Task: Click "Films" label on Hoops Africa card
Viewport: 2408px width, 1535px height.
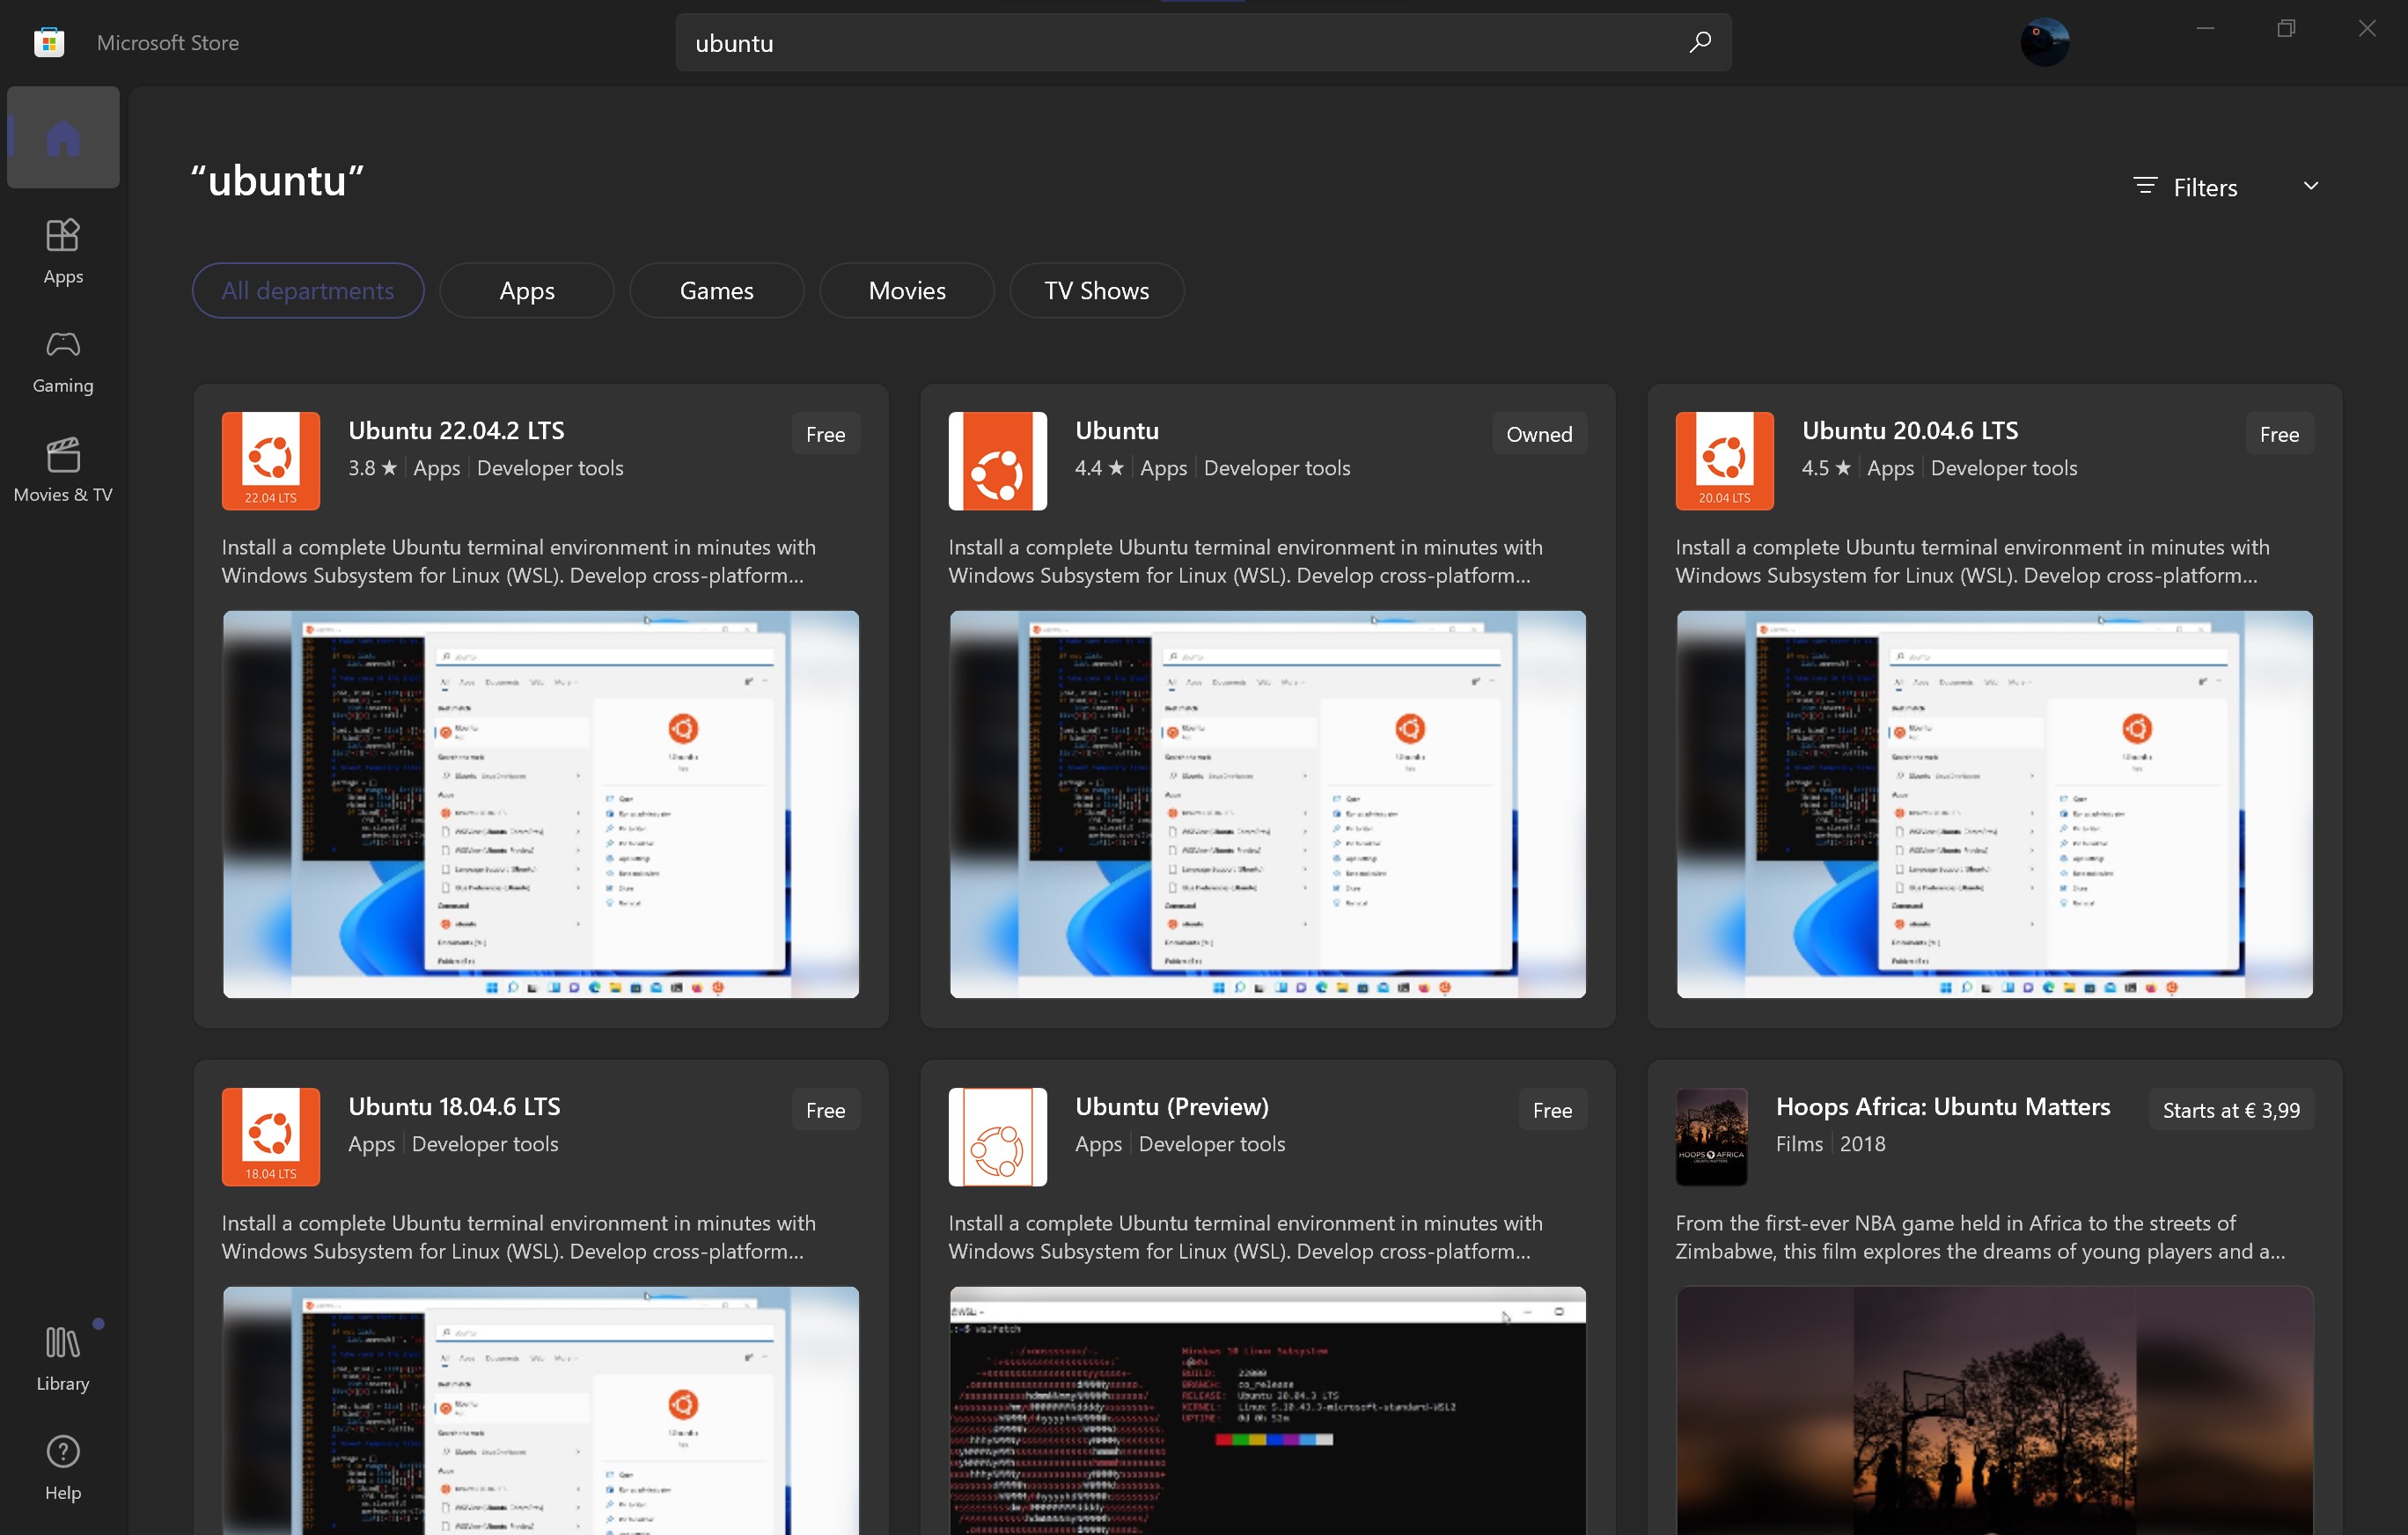Action: pyautogui.click(x=1799, y=1144)
